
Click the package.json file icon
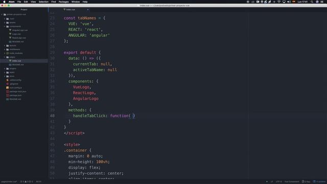(8, 96)
